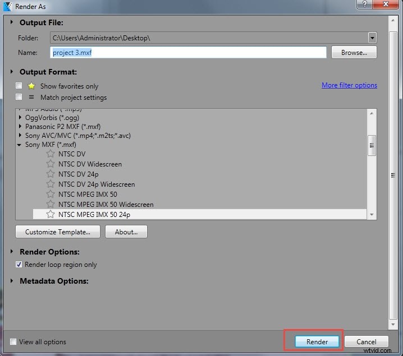Enable Show favorites only checkbox

pyautogui.click(x=19, y=85)
